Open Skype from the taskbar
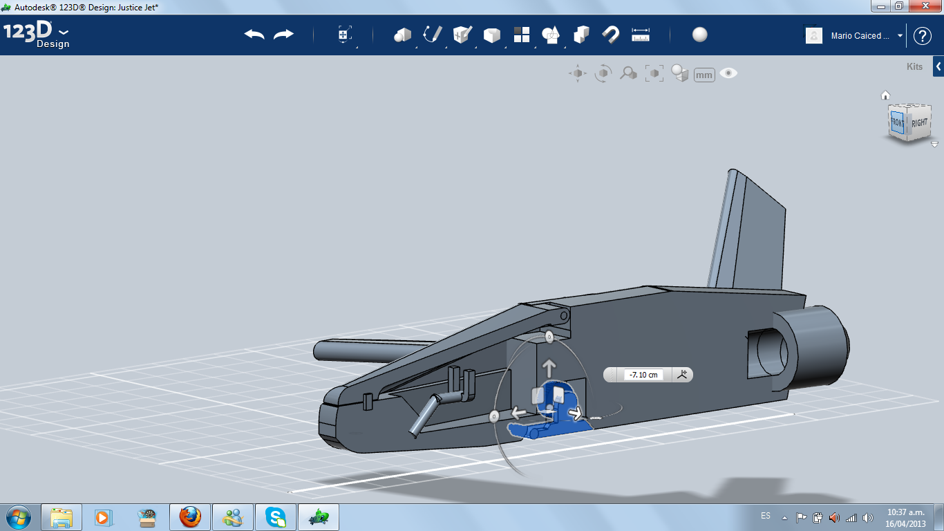Viewport: 944px width, 531px height. tap(276, 517)
